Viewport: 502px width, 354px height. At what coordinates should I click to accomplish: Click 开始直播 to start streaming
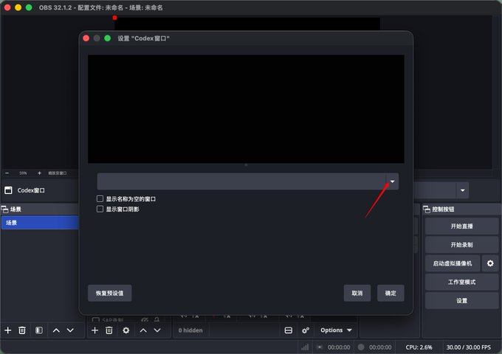pos(461,226)
